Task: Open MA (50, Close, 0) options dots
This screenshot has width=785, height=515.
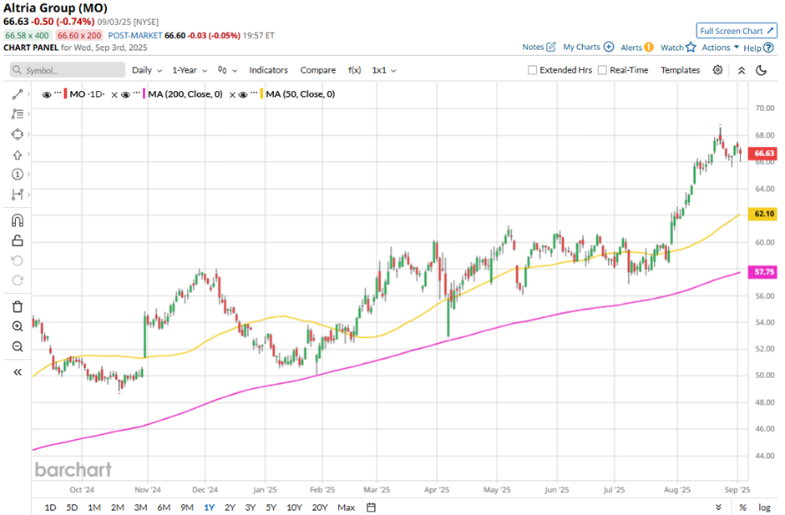Action: point(255,93)
